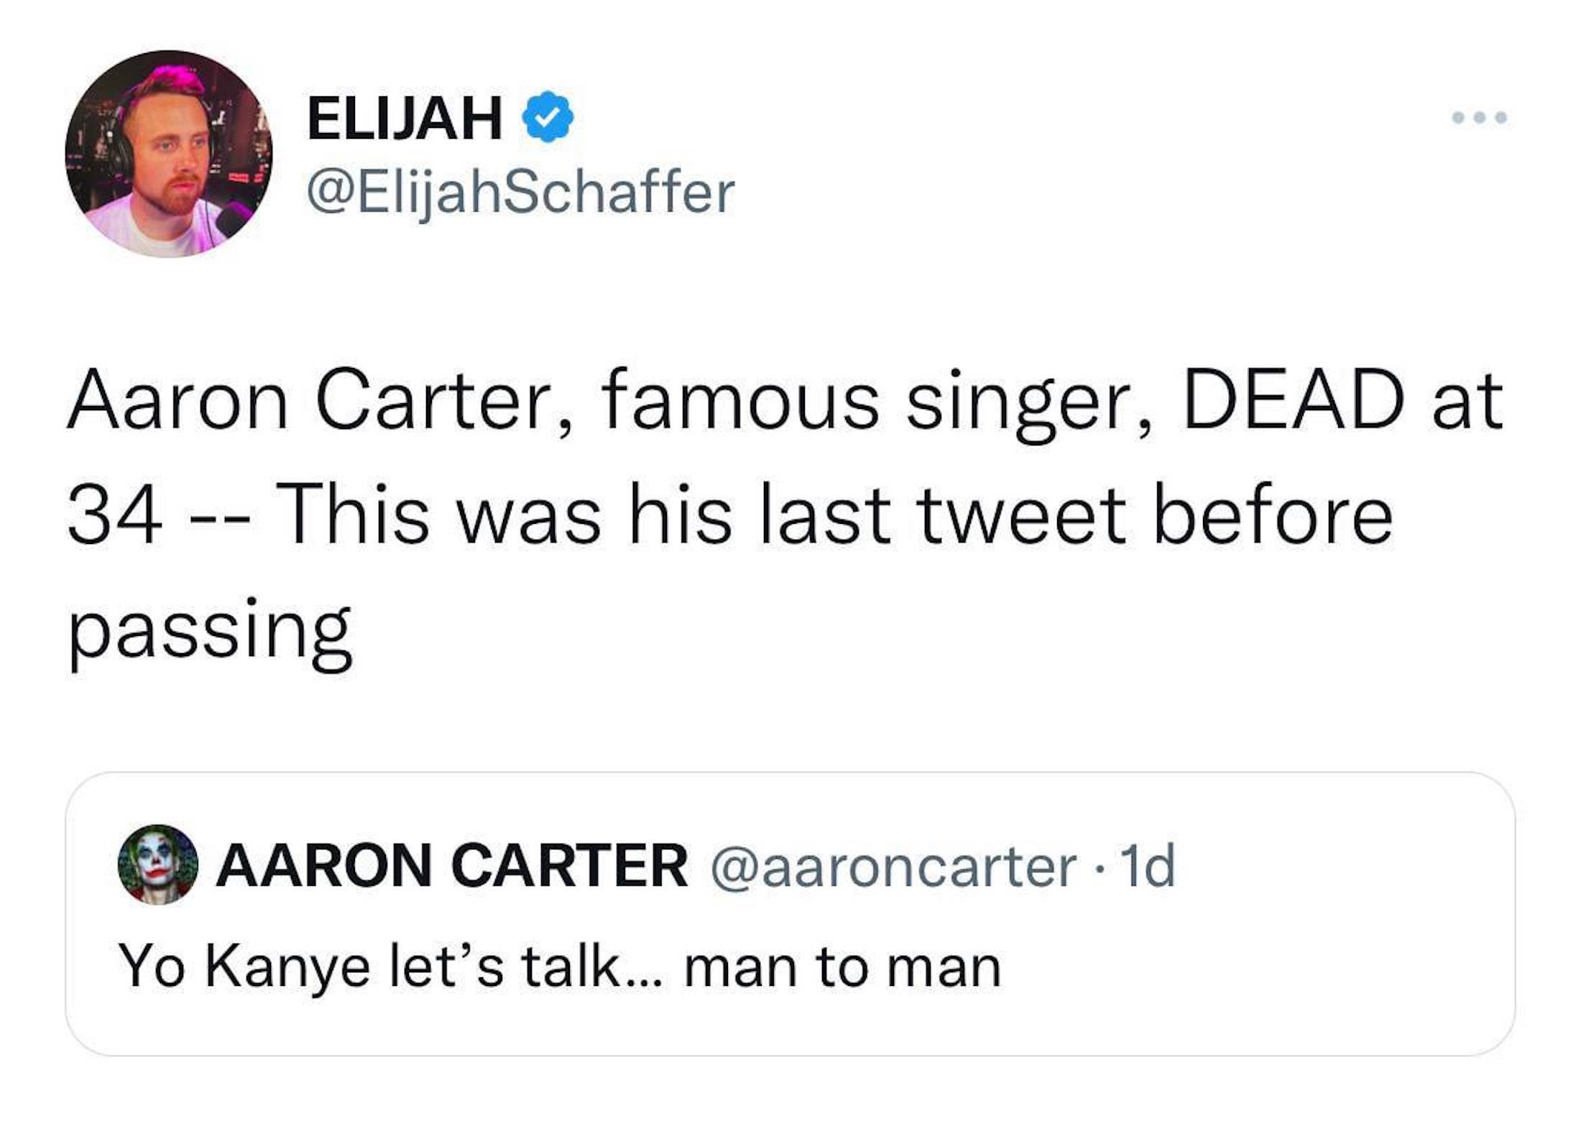Open the AARON CARTER display name

coord(452,866)
